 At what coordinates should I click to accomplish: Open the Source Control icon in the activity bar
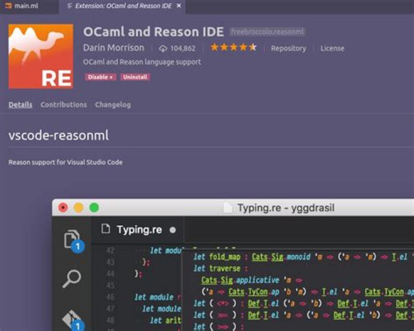click(73, 320)
